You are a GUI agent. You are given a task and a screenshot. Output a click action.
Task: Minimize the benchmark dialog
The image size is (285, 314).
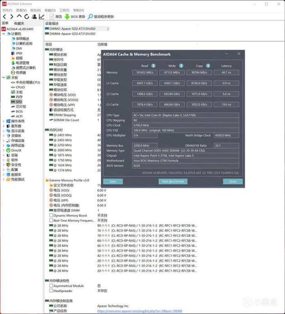(227, 54)
